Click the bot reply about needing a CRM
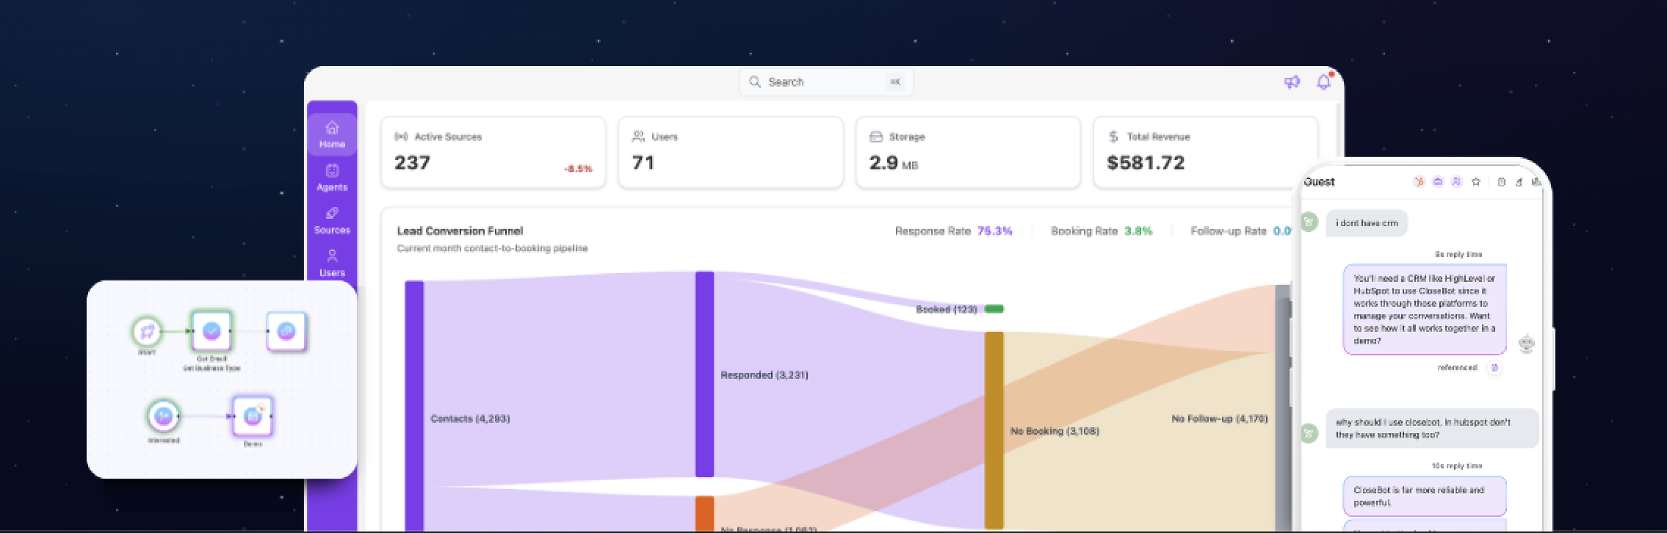 click(x=1425, y=310)
